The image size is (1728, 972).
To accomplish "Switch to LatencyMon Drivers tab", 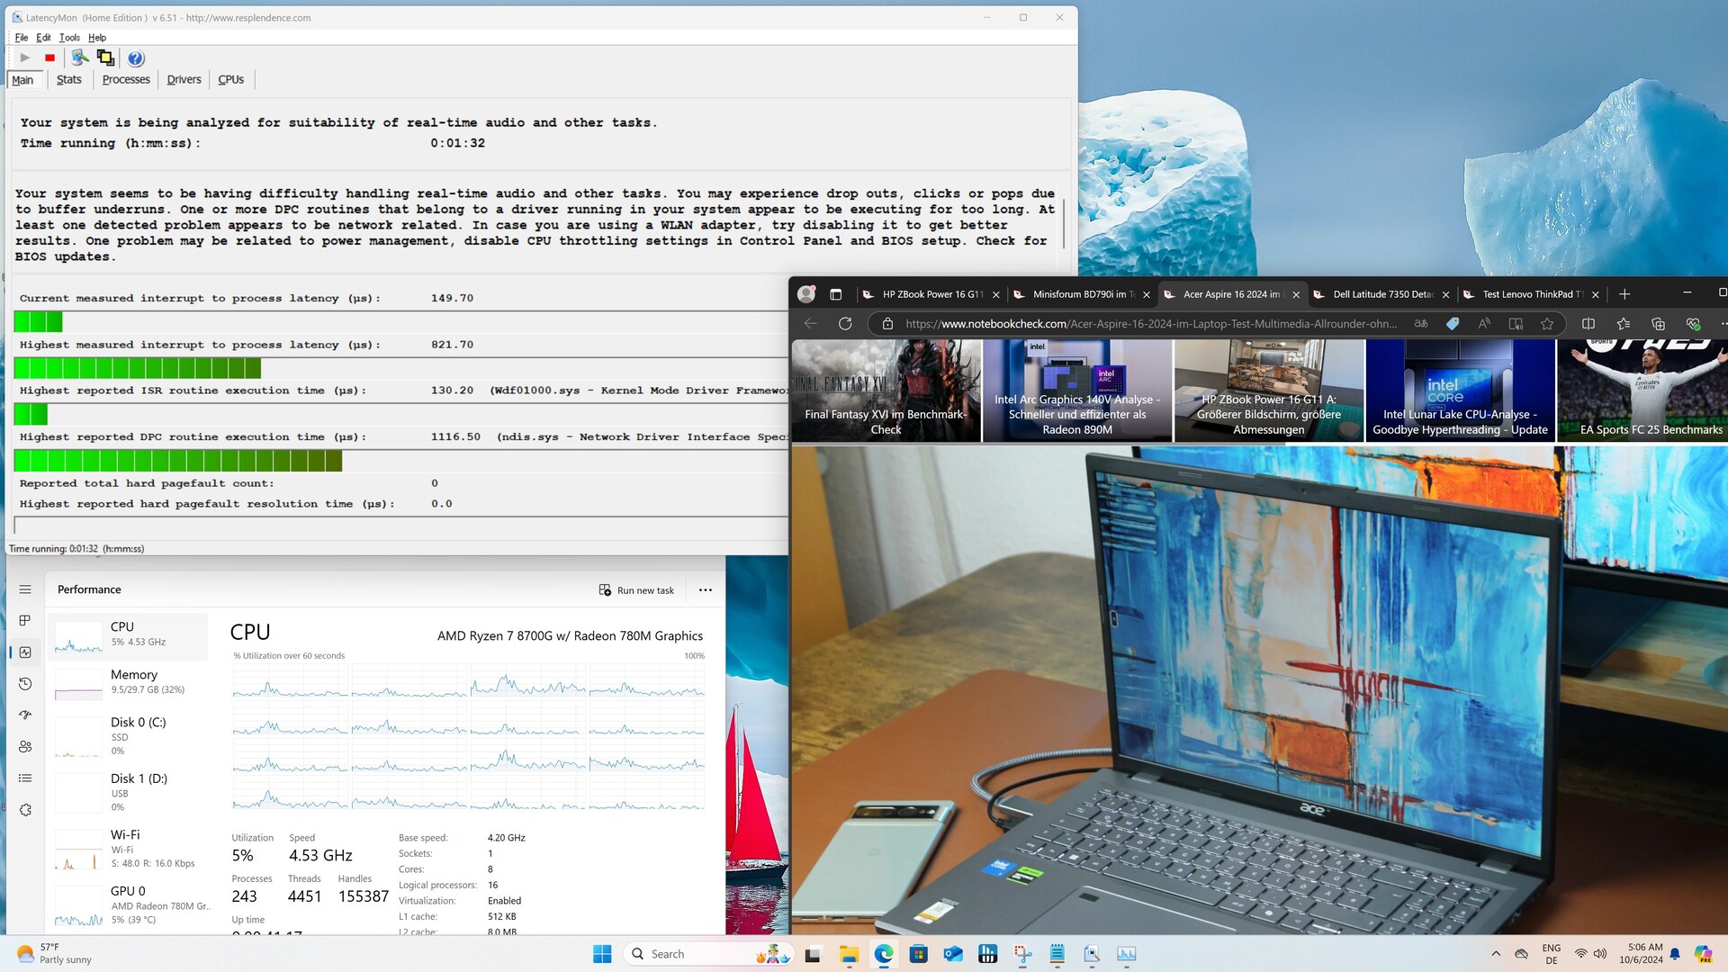I will click(184, 79).
